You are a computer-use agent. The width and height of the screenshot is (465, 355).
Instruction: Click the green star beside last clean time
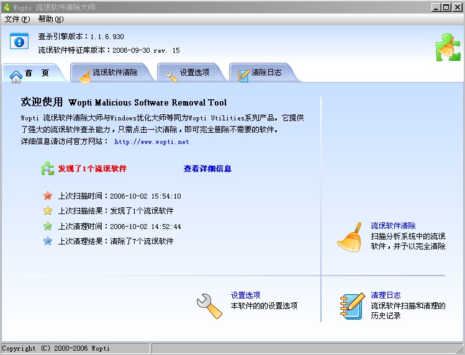point(48,227)
